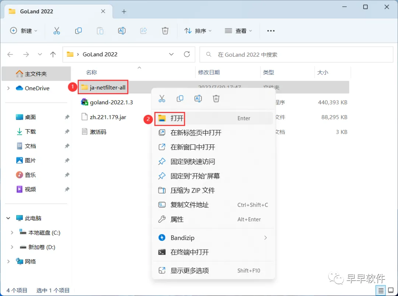Image resolution: width=398 pixels, height=296 pixels.
Task: Unpin Music (音乐) using its pin icon
Action: 67,175
